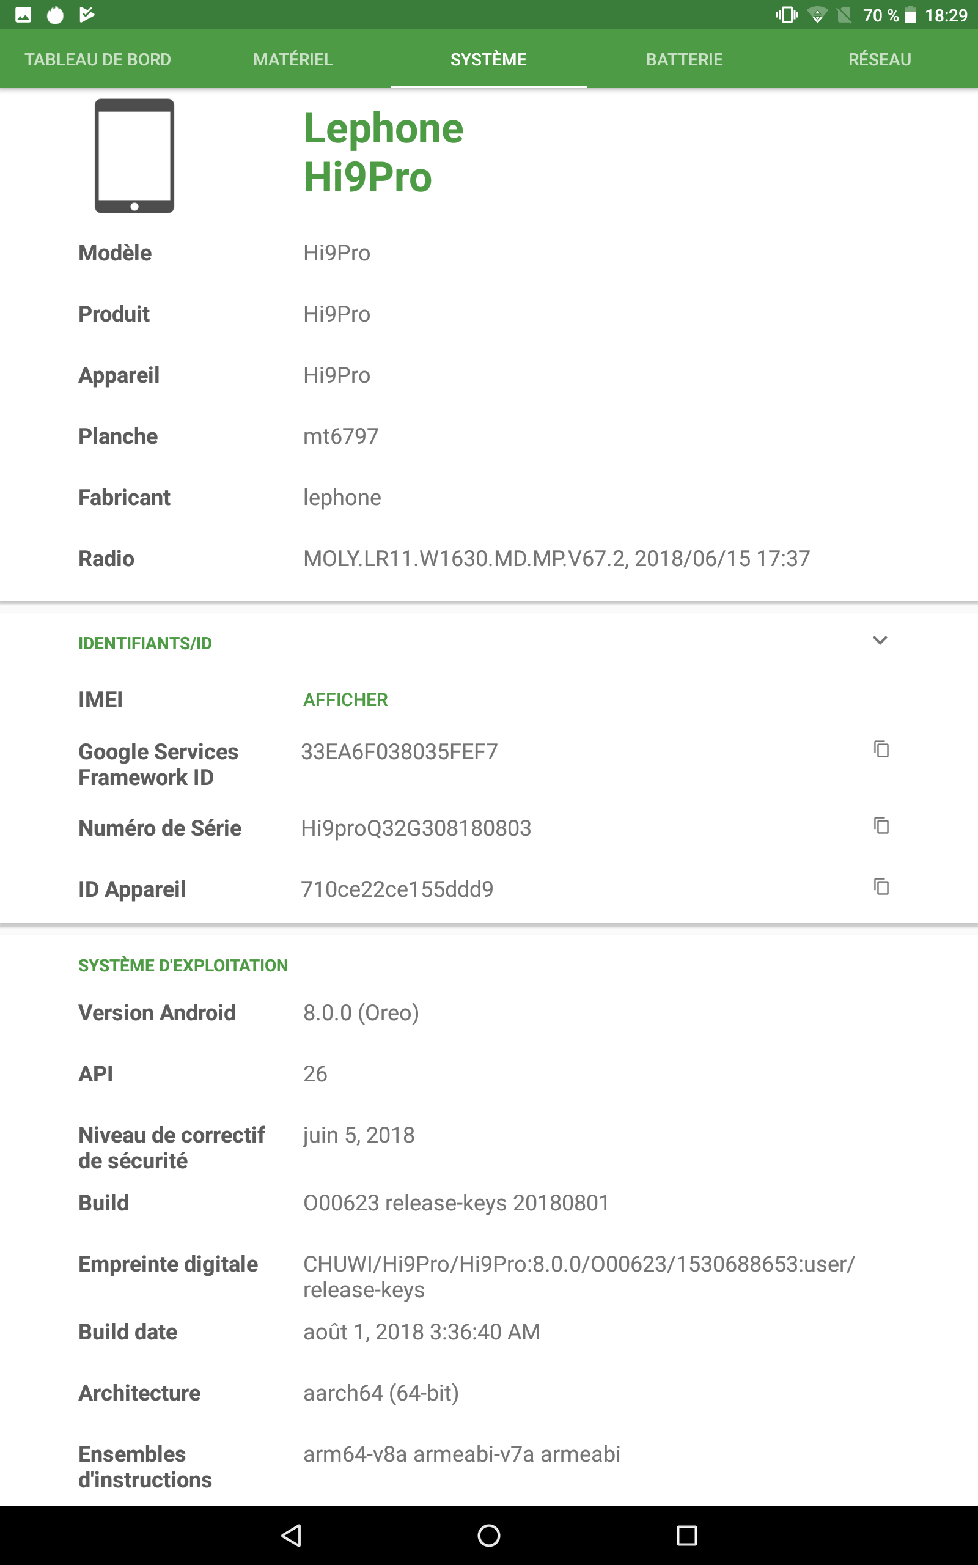The width and height of the screenshot is (978, 1565).
Task: Tap the Empreinte digitale fingerprint value
Action: (x=578, y=1276)
